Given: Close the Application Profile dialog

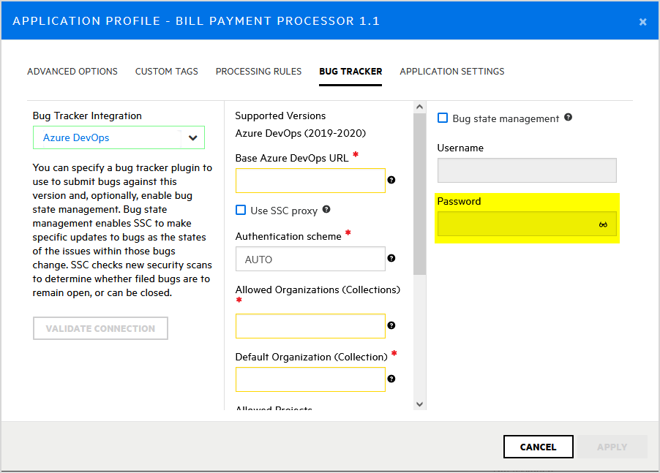Looking at the screenshot, I should 642,21.
